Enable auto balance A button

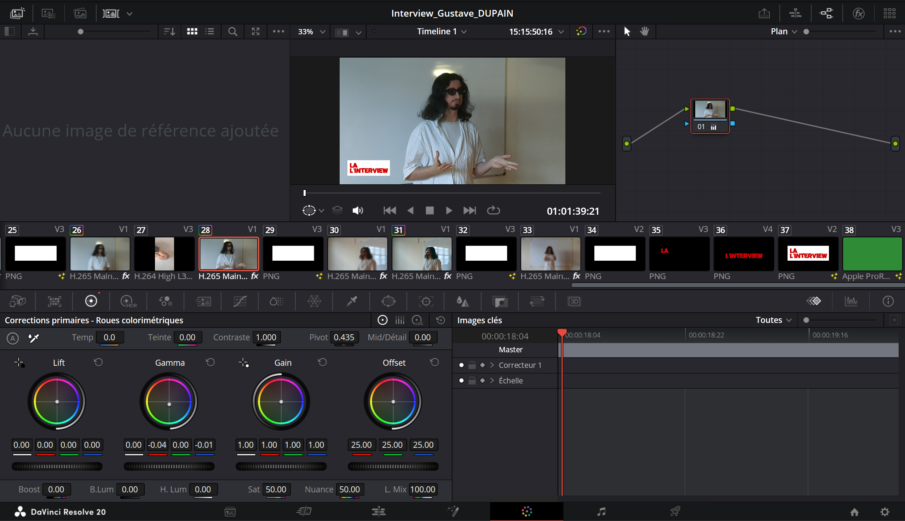(13, 338)
